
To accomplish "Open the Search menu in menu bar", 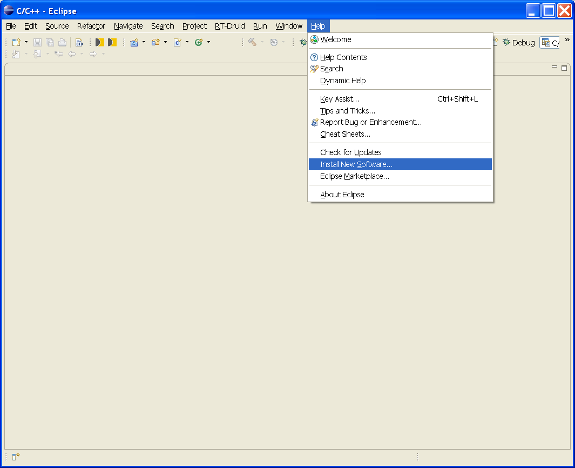I will (x=163, y=26).
